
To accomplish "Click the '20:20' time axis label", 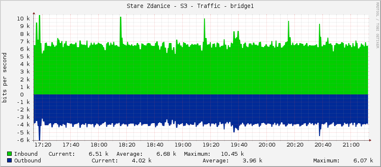I will pyautogui.click(x=295, y=145).
